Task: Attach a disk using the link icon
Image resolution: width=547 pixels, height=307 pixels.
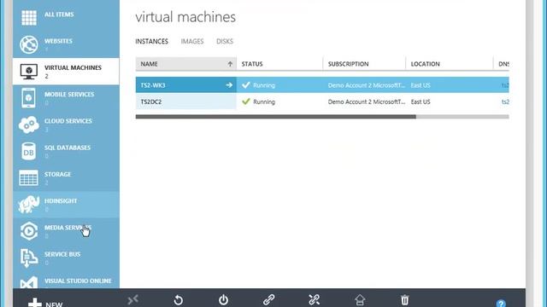Action: point(268,299)
